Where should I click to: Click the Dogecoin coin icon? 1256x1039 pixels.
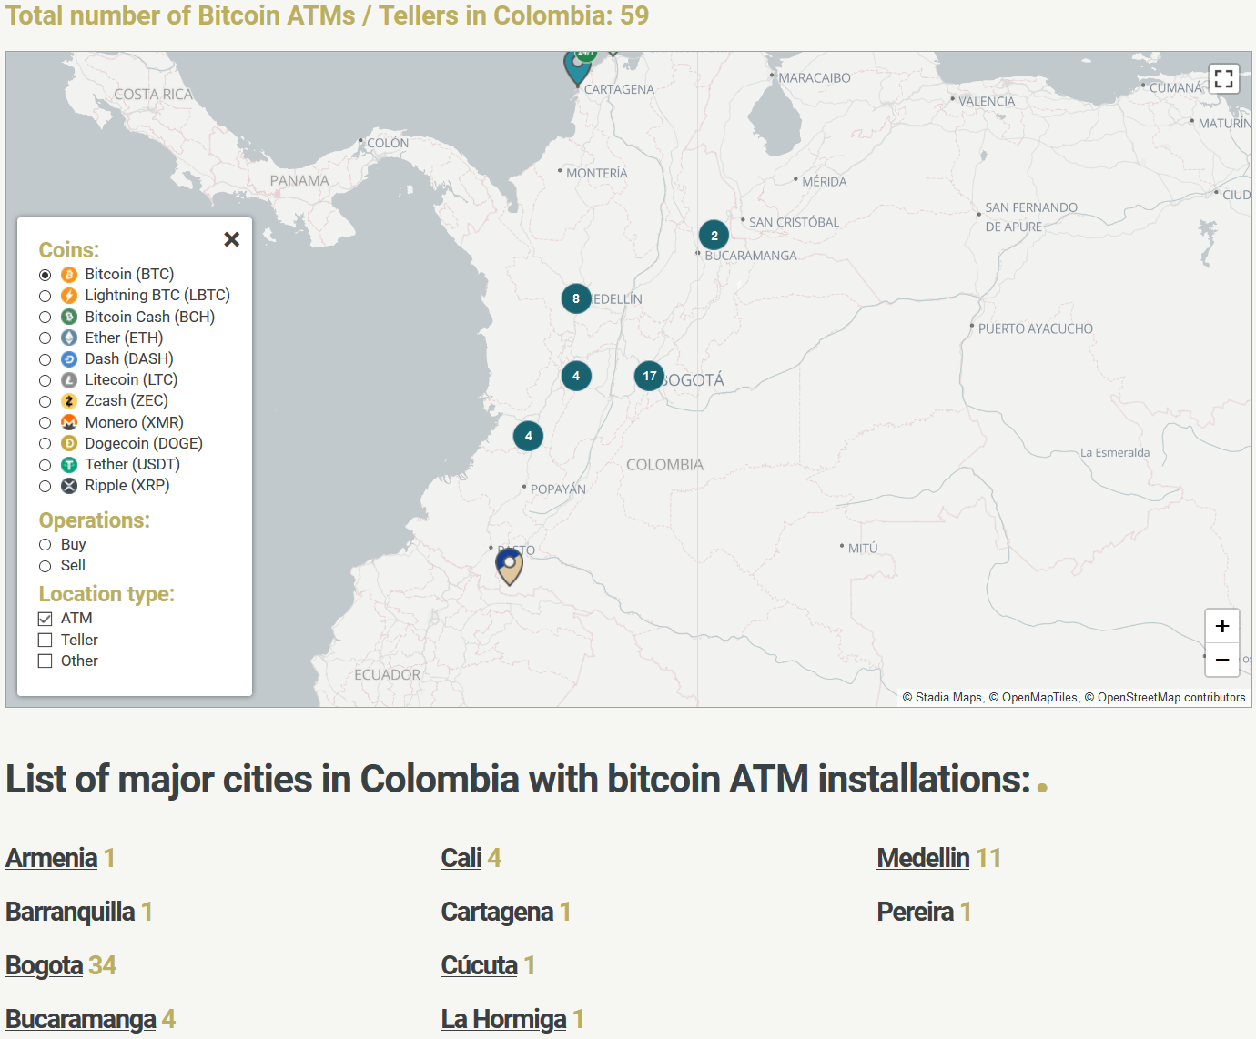[x=69, y=443]
